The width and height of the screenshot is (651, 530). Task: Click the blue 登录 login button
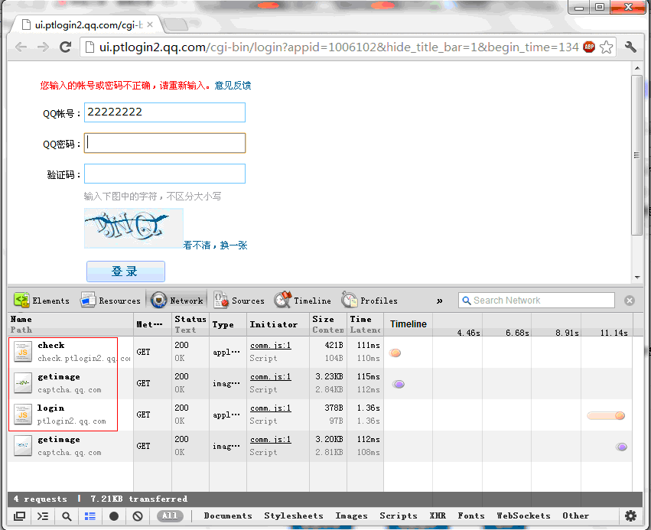coord(125,272)
